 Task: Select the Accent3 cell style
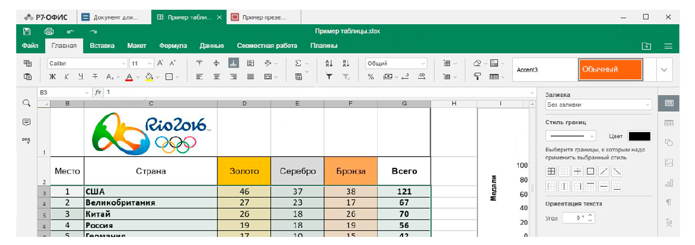(x=544, y=70)
